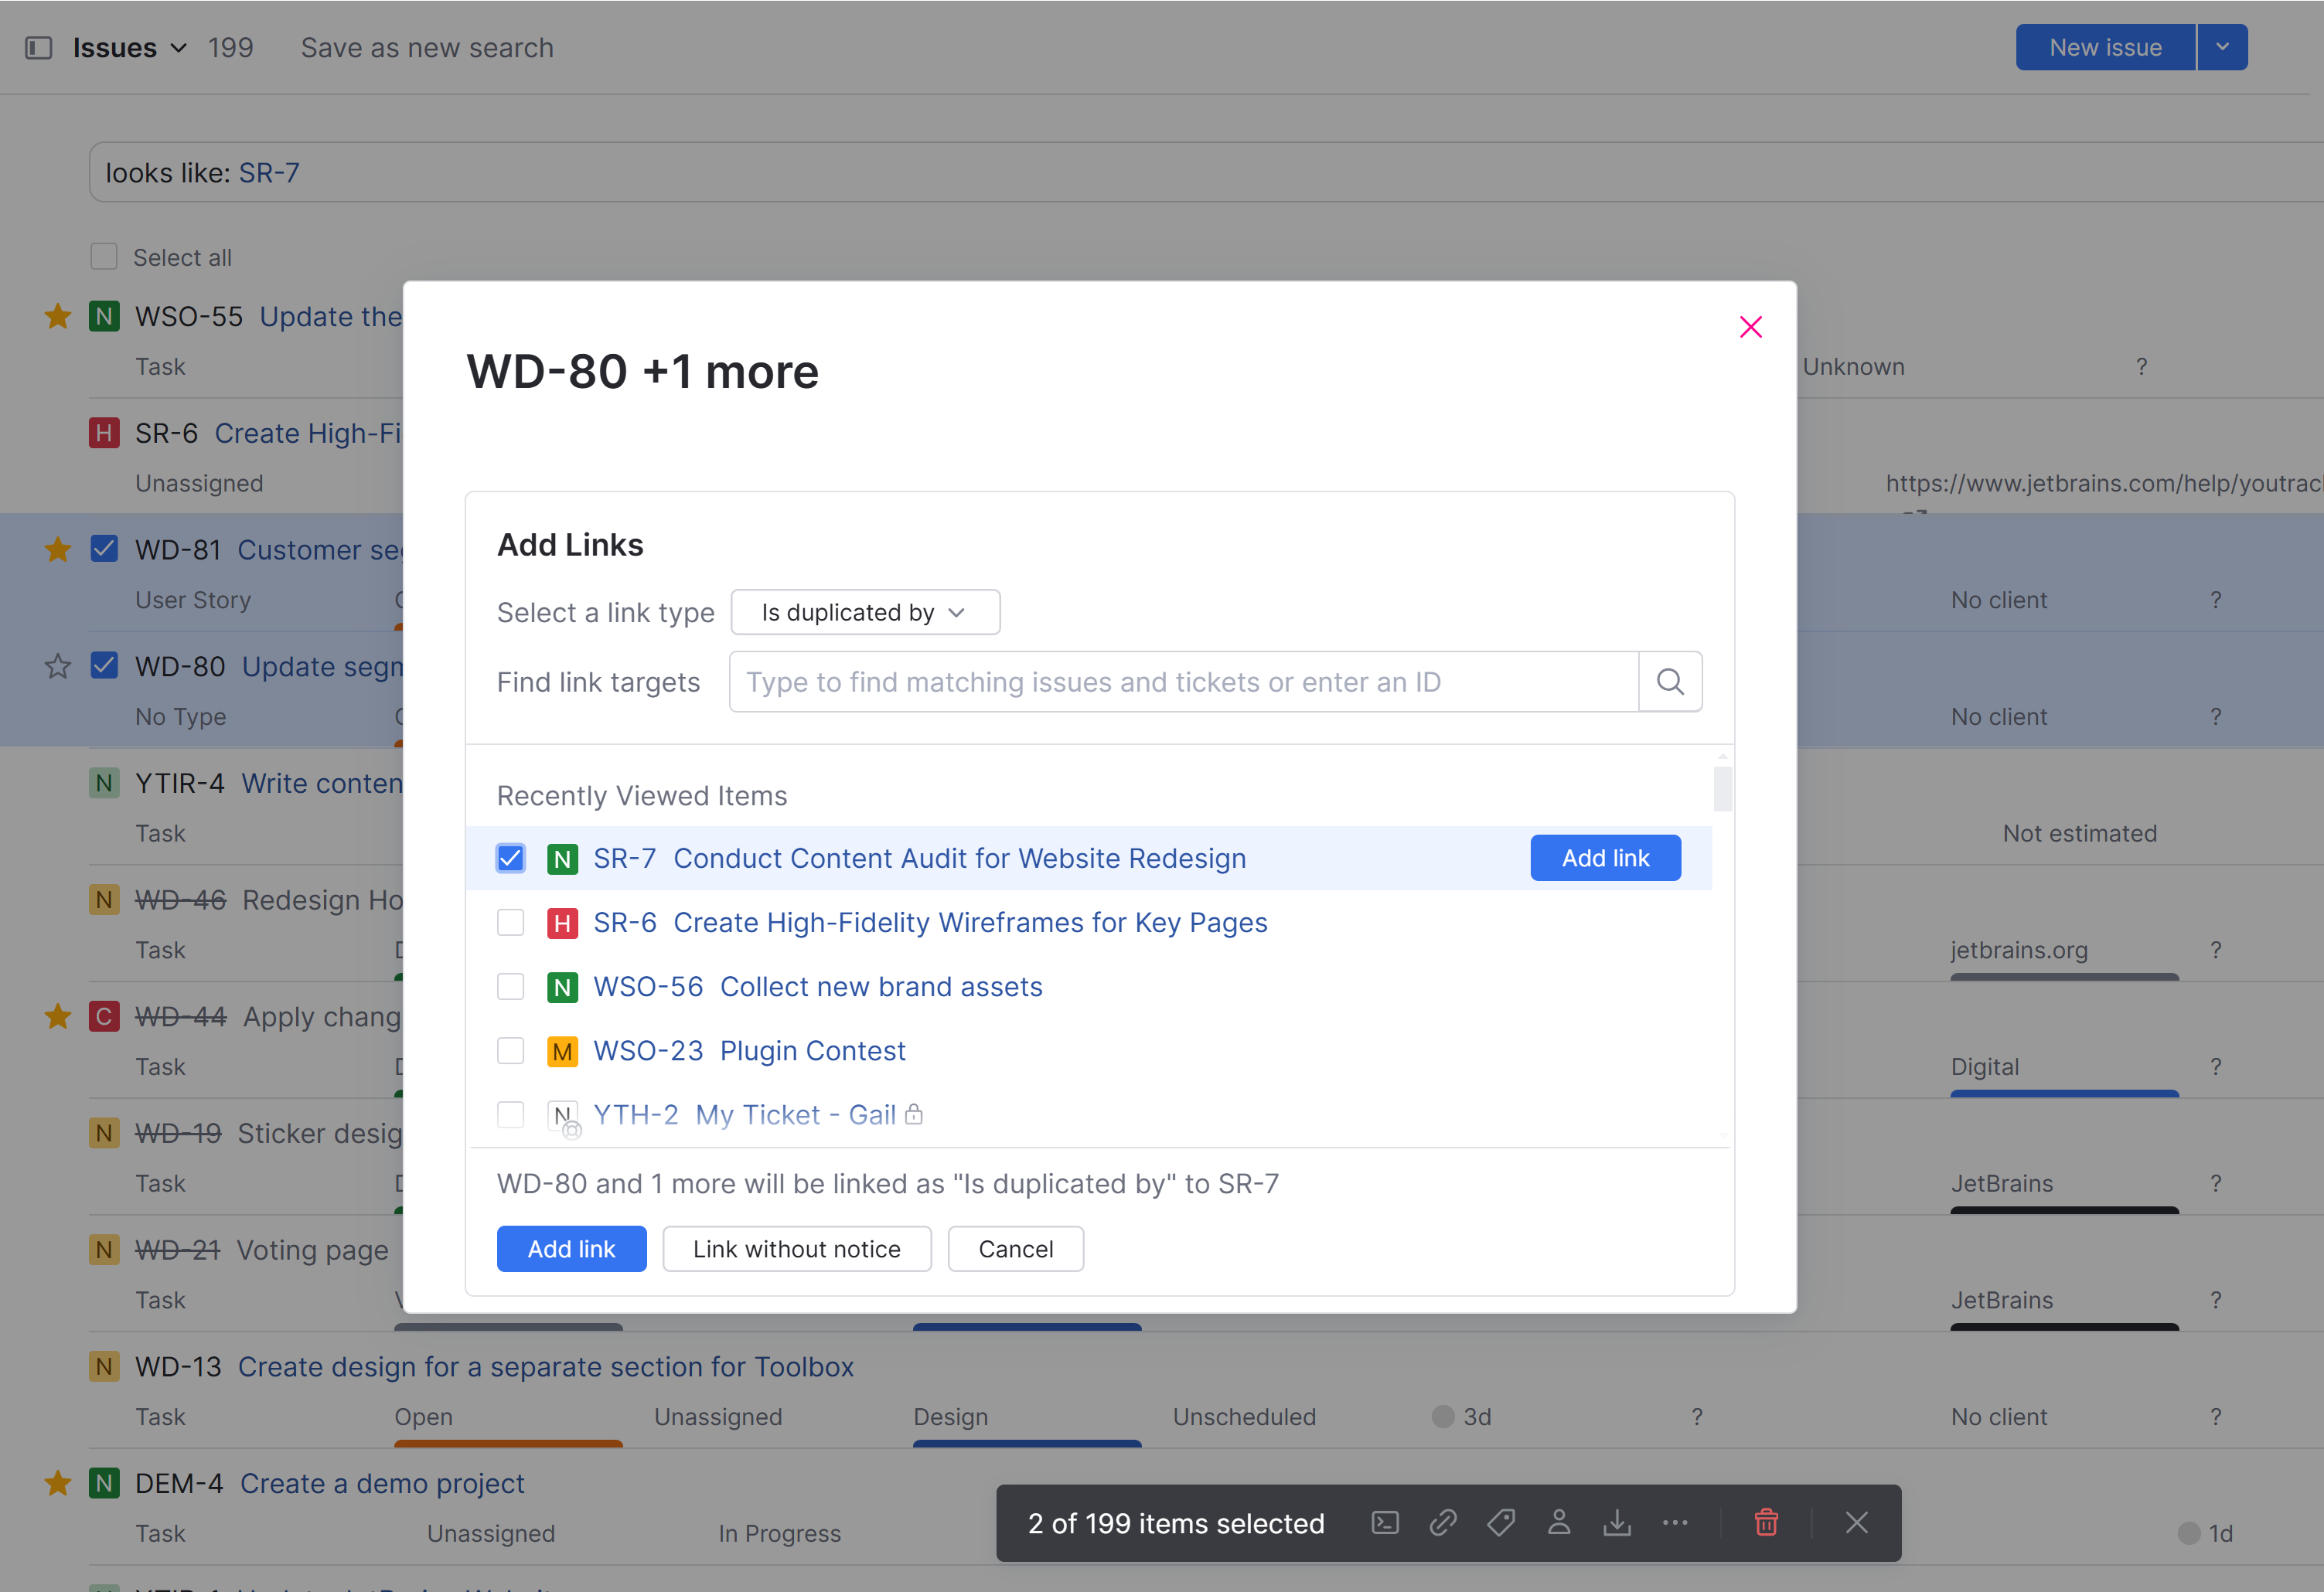Image resolution: width=2324 pixels, height=1592 pixels.
Task: Open the 'Is duplicated by' link type dropdown
Action: coord(865,613)
